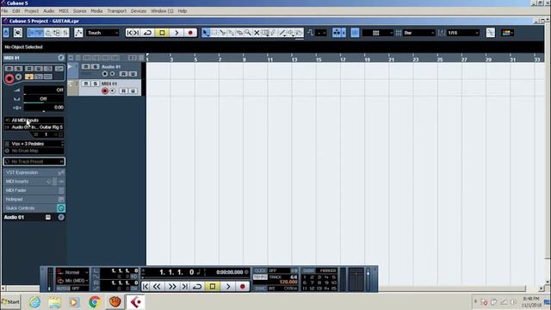Mute the Audio 01 track
The width and height of the screenshot is (551, 310).
coord(86,66)
